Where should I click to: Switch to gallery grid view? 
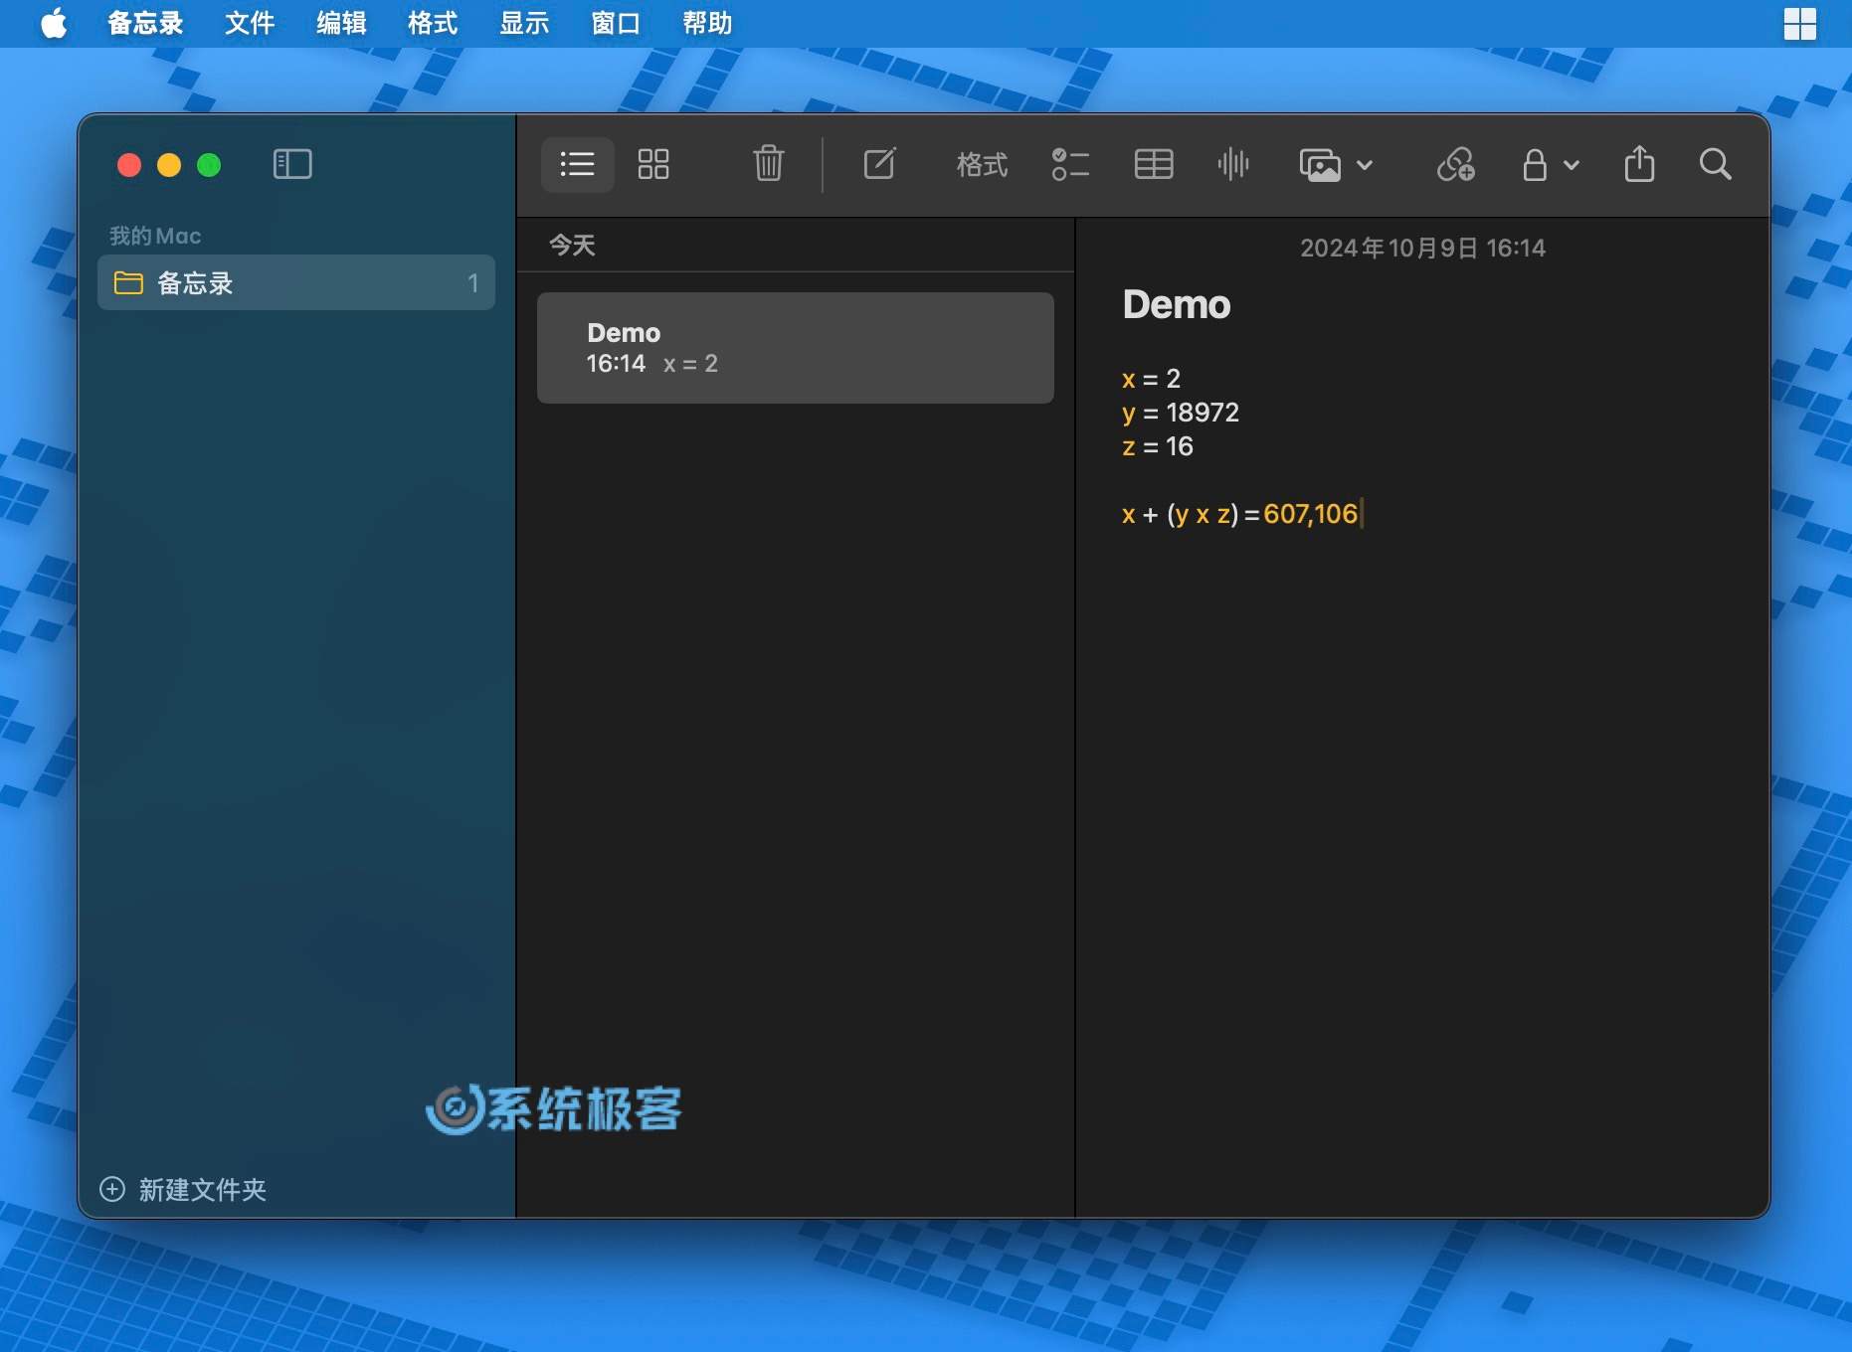(653, 164)
